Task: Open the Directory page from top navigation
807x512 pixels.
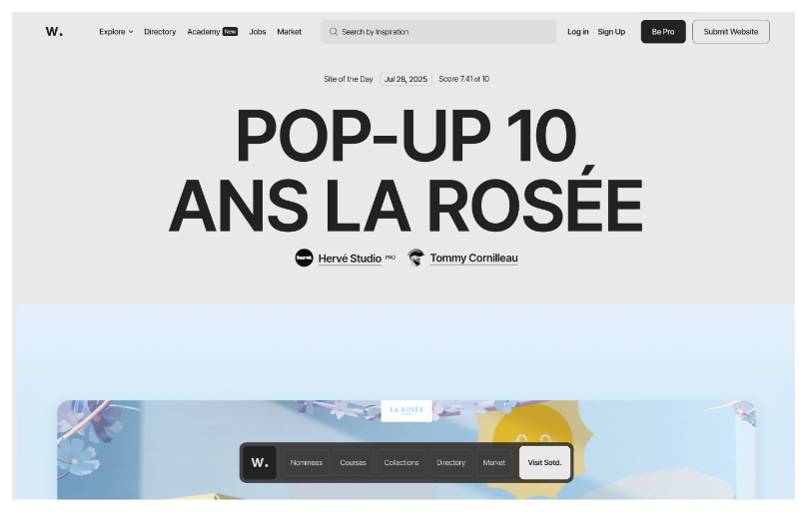Action: [160, 32]
